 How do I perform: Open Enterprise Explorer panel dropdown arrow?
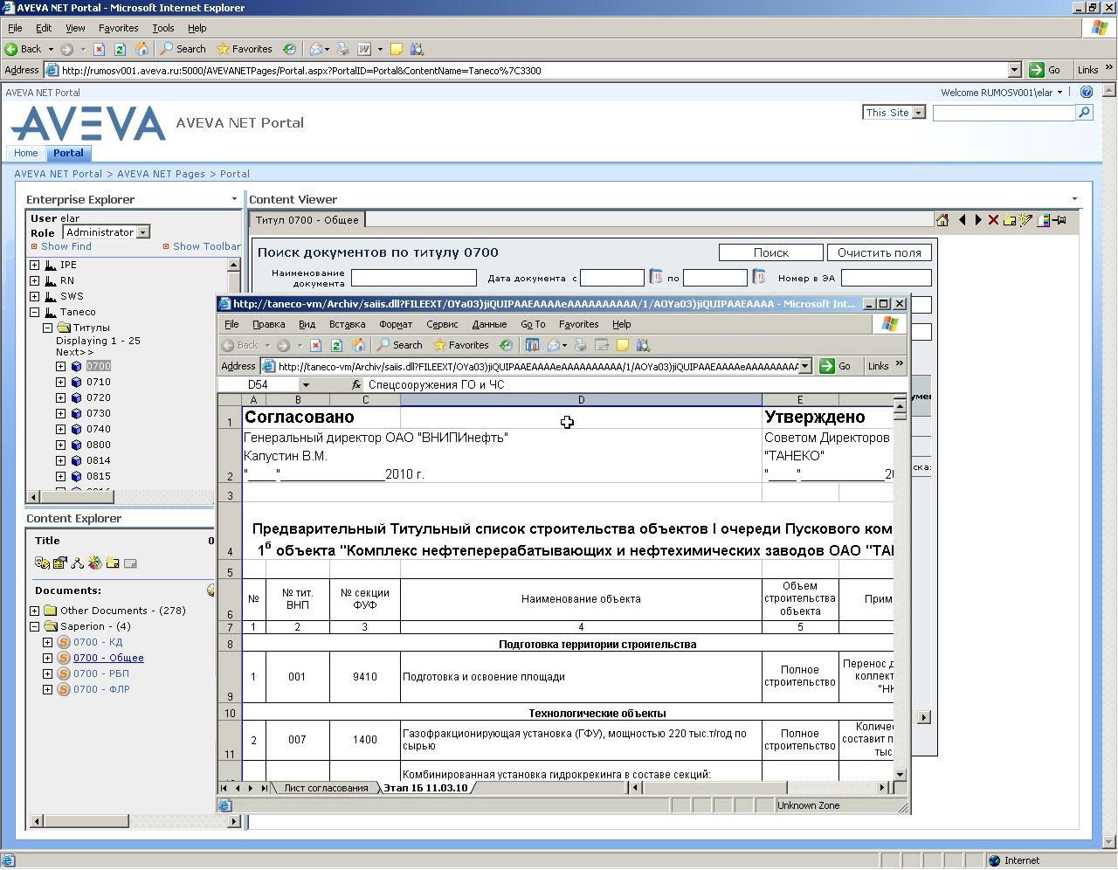(x=233, y=199)
